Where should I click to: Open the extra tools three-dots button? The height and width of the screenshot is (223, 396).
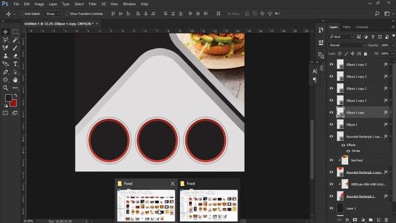tap(15, 88)
